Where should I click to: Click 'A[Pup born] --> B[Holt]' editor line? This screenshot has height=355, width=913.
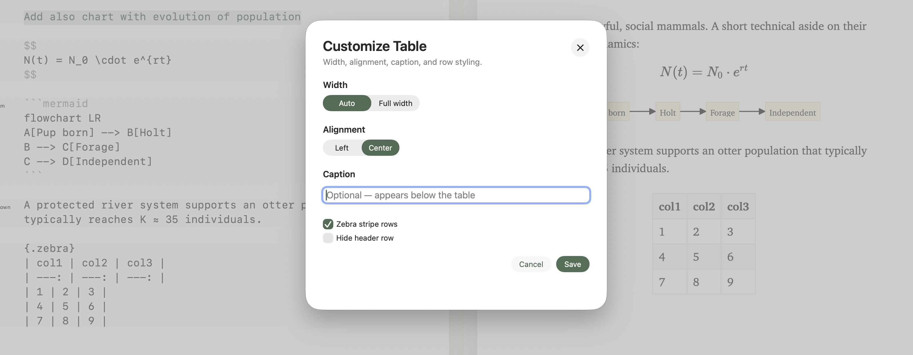[x=97, y=133]
